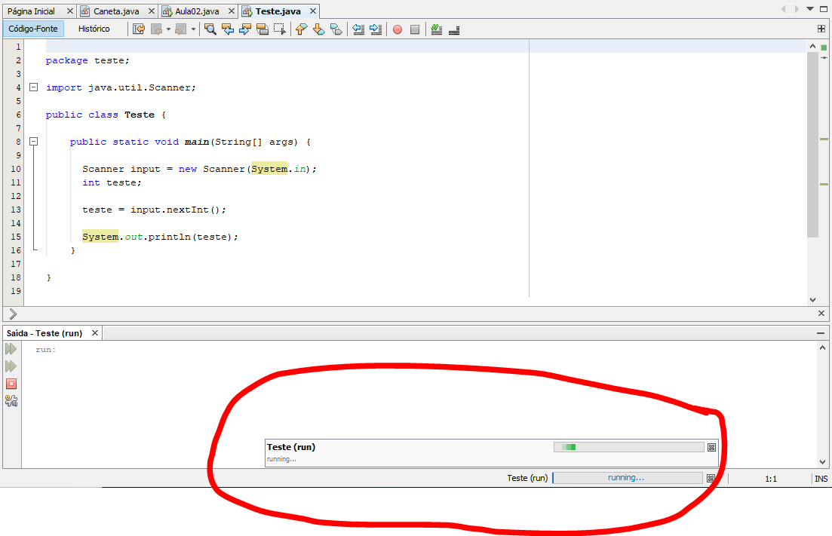Click the 1:1 cursor position indicator
The image size is (832, 536).
click(x=771, y=479)
